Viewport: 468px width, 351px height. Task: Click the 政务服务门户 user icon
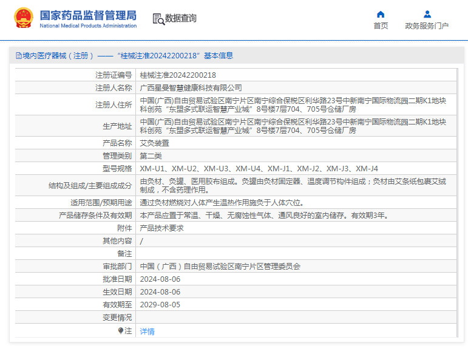click(x=427, y=15)
